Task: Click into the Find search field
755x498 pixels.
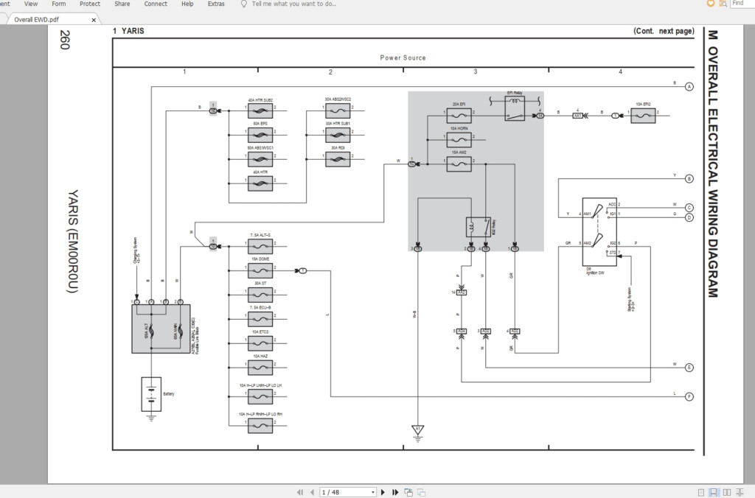Action: pyautogui.click(x=742, y=4)
